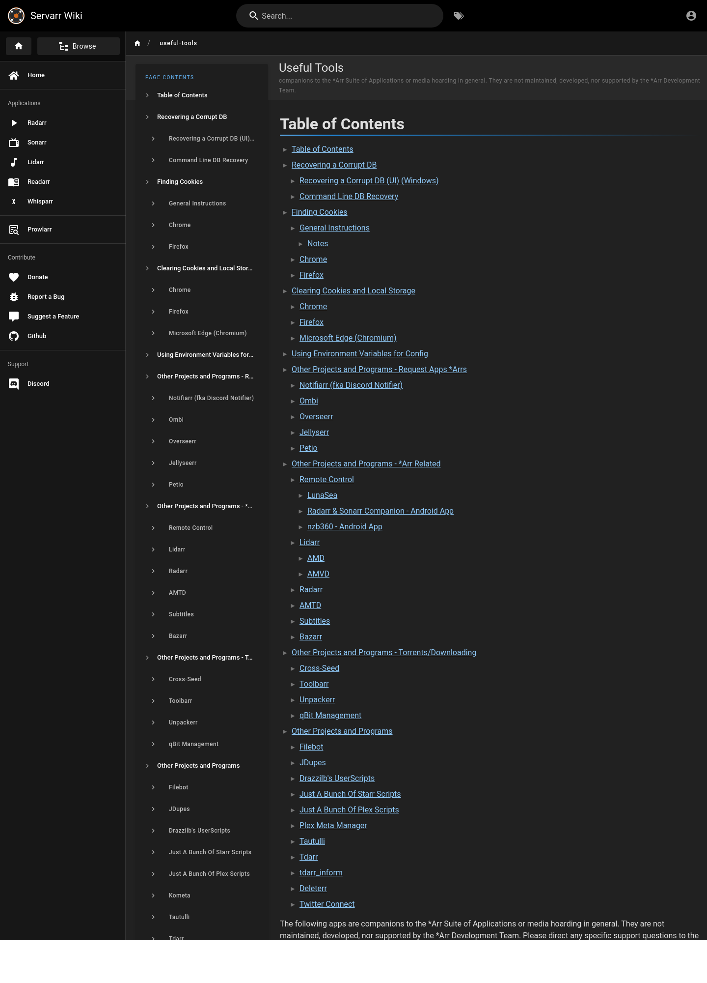Open the Unpackerr link in main content
Viewport: 707px width, 983px height.
pyautogui.click(x=317, y=700)
